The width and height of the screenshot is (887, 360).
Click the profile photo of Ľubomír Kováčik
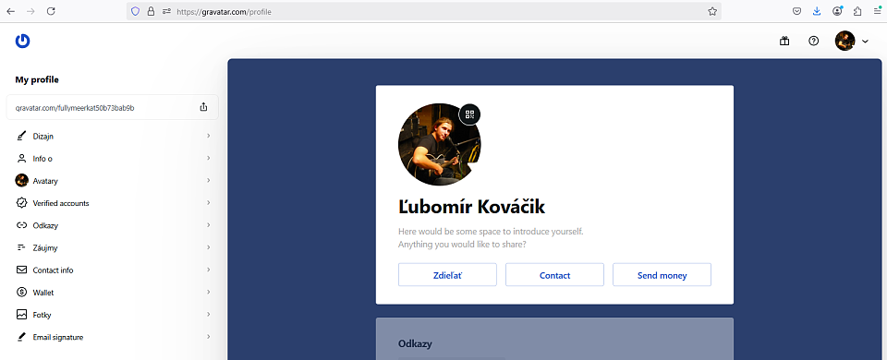click(439, 144)
